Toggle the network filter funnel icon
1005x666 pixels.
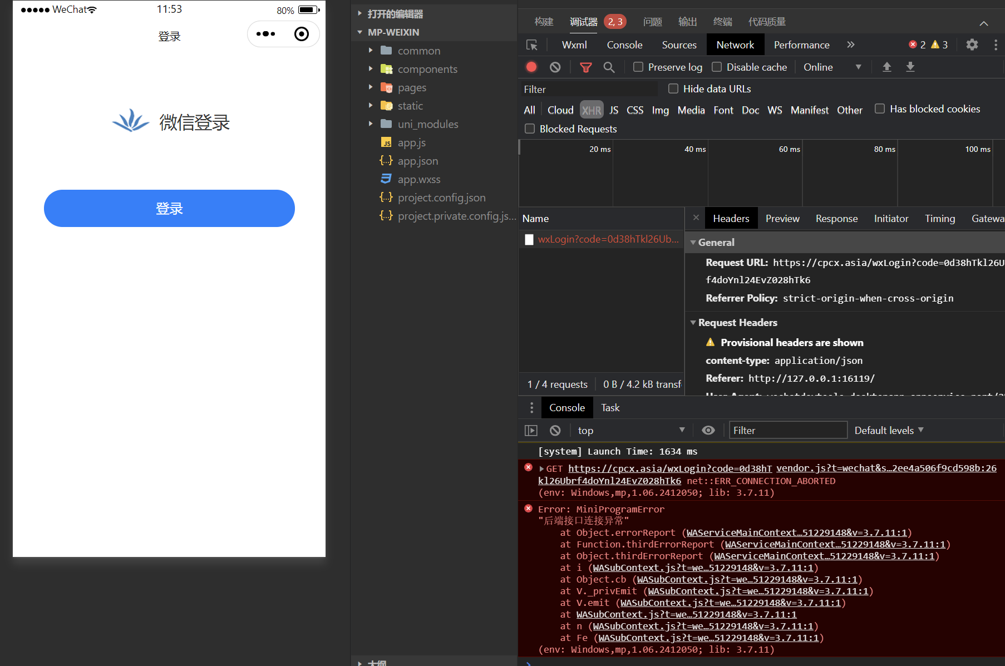(x=586, y=67)
